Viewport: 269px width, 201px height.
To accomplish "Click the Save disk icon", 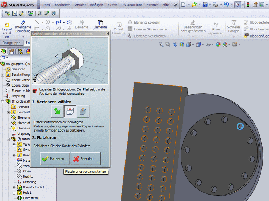I will coord(205,5).
